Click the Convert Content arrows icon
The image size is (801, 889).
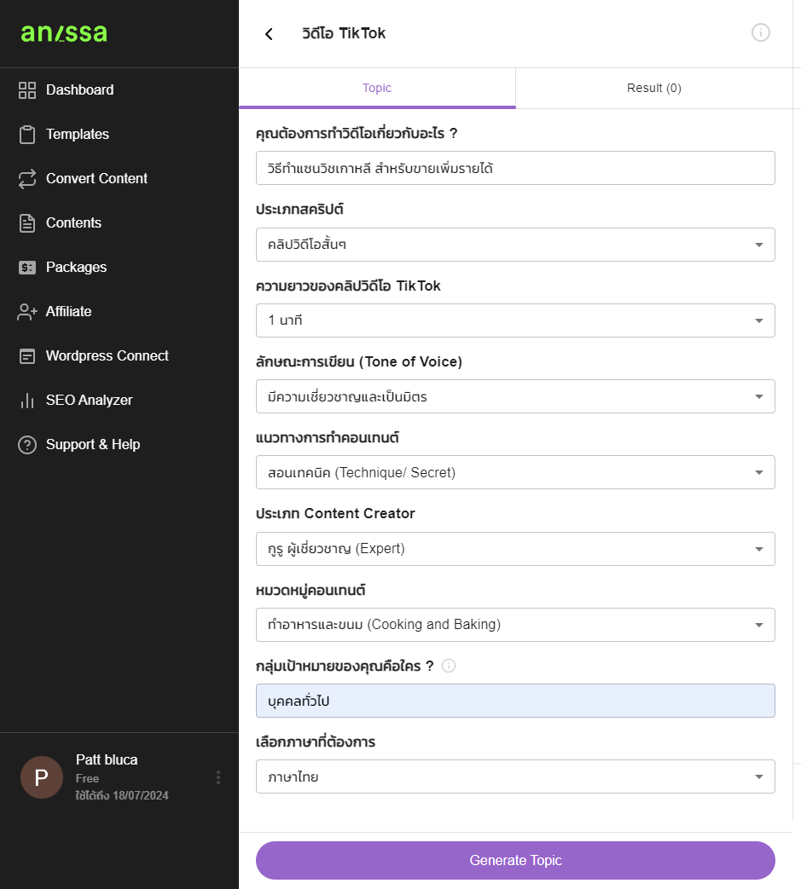coord(27,179)
